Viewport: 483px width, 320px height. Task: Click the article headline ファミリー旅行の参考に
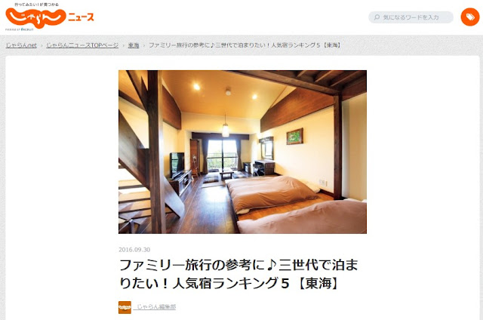point(238,274)
